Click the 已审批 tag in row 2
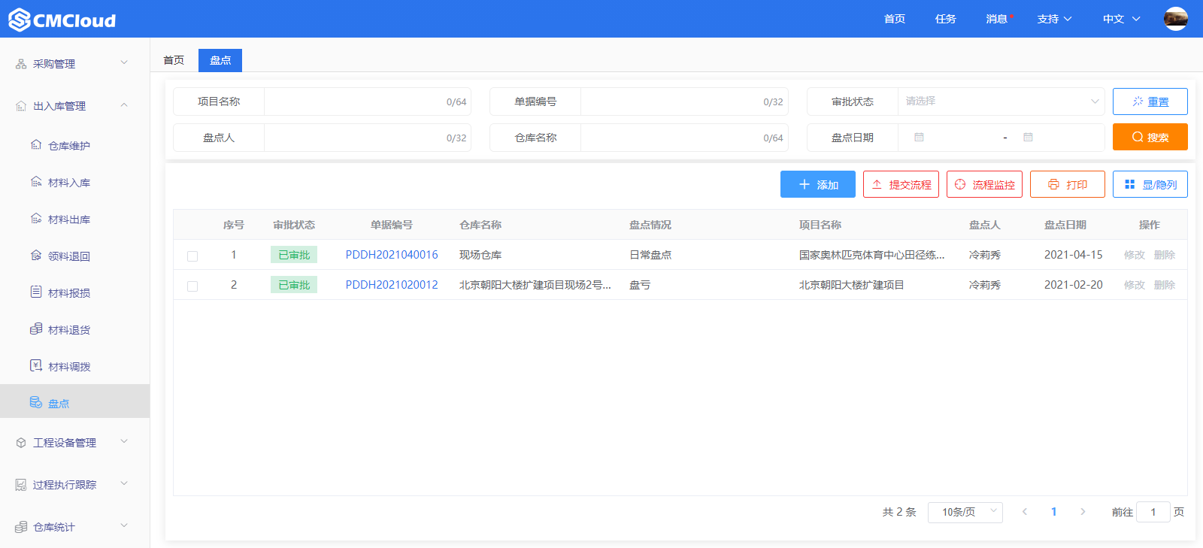This screenshot has width=1203, height=548. pos(294,285)
